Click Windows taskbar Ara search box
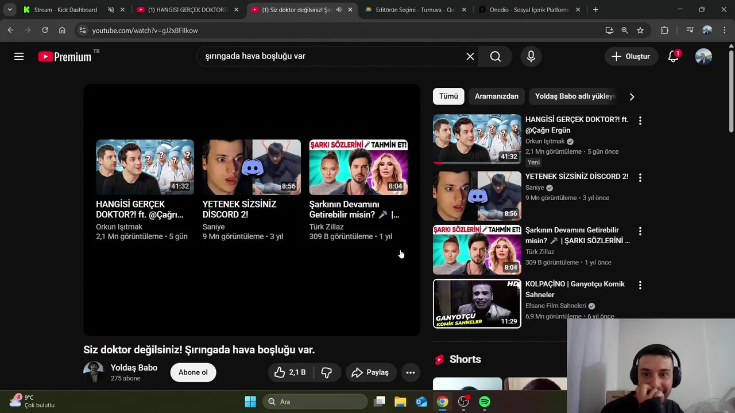 tap(315, 402)
